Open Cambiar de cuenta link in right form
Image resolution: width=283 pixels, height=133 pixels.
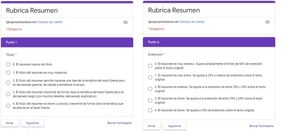point(192,22)
